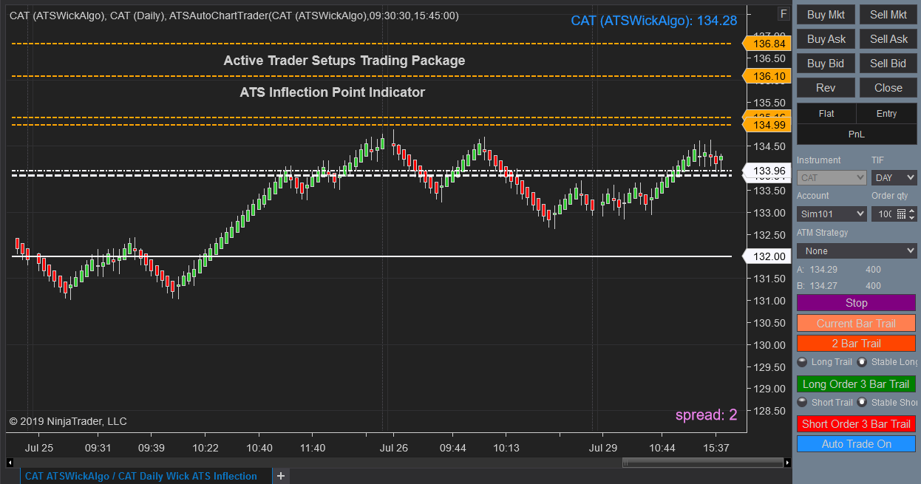Image resolution: width=921 pixels, height=484 pixels.
Task: Click the right arrow of the horizontal scrollbar
Action: (787, 463)
